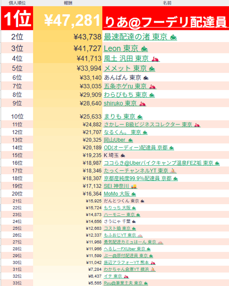229x286 pixels.
Task: Open the 五条ホゲru 東京 link
Action: (130, 86)
